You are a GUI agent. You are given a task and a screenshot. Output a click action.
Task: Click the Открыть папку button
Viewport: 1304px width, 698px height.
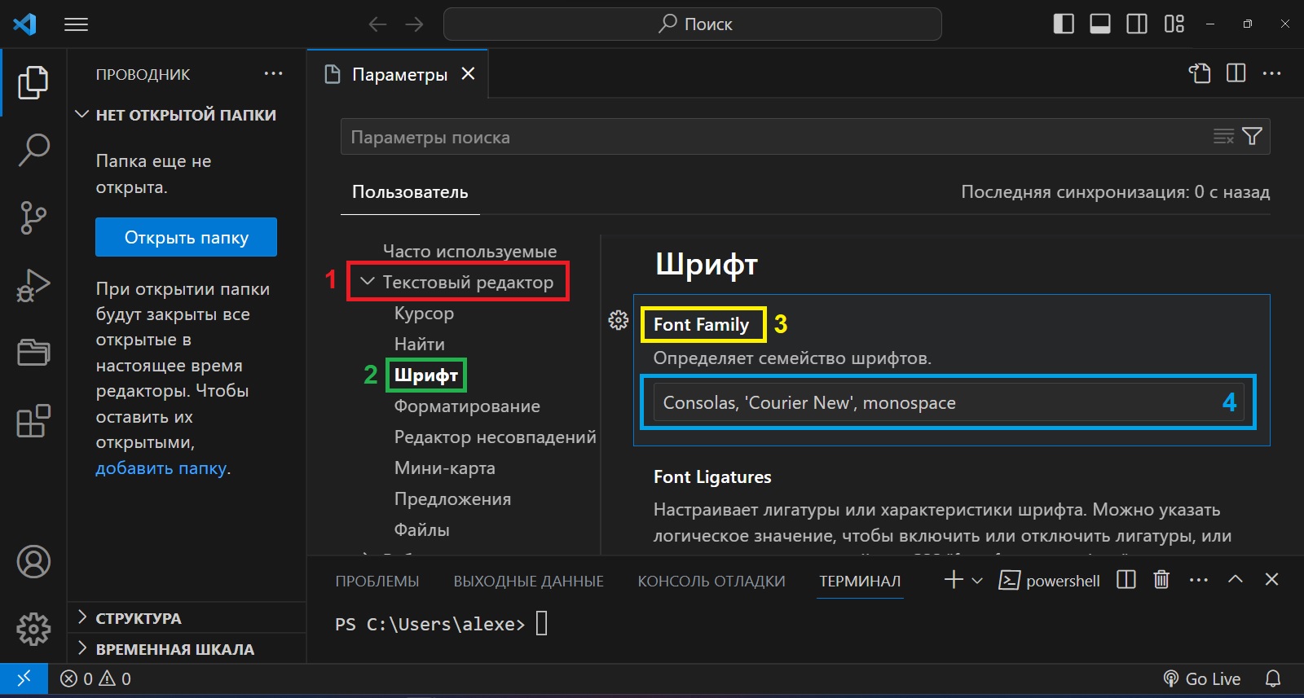pyautogui.click(x=186, y=237)
